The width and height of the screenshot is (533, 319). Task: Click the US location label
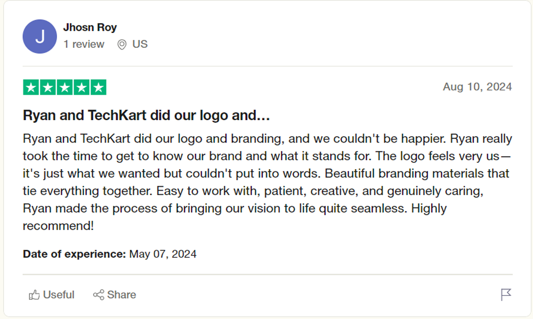click(140, 44)
